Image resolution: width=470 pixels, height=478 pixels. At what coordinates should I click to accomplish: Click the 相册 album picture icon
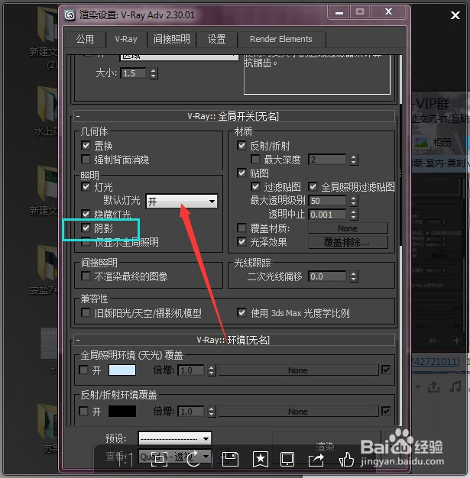pyautogui.click(x=421, y=142)
